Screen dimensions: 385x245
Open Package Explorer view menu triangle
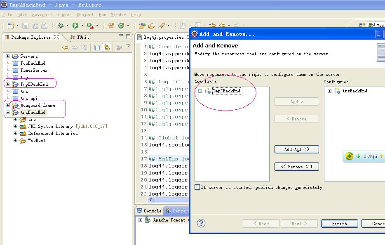pyautogui.click(x=128, y=46)
